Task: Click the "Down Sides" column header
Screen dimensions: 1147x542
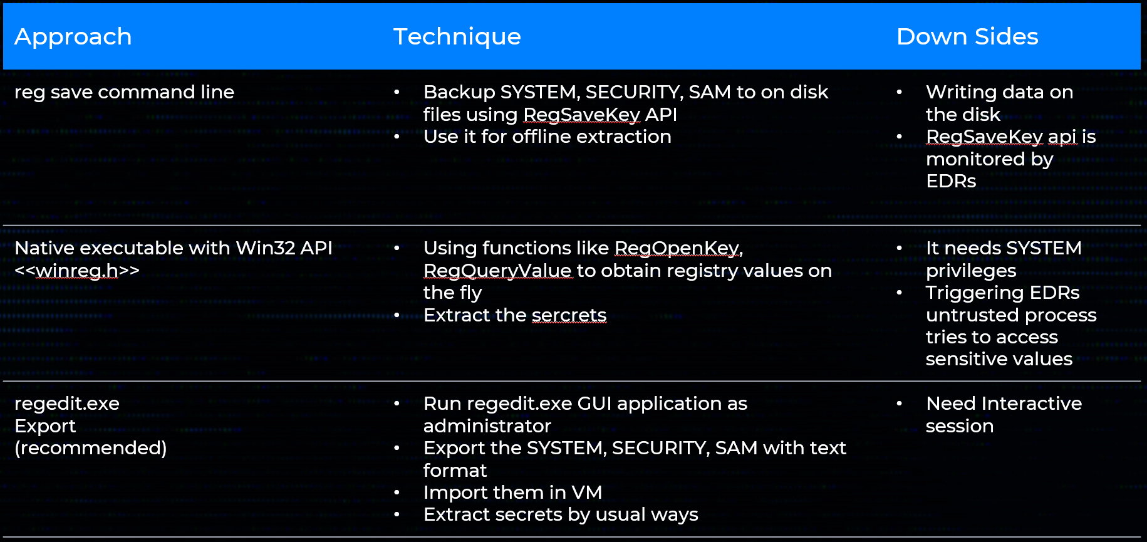Action: pyautogui.click(x=967, y=36)
